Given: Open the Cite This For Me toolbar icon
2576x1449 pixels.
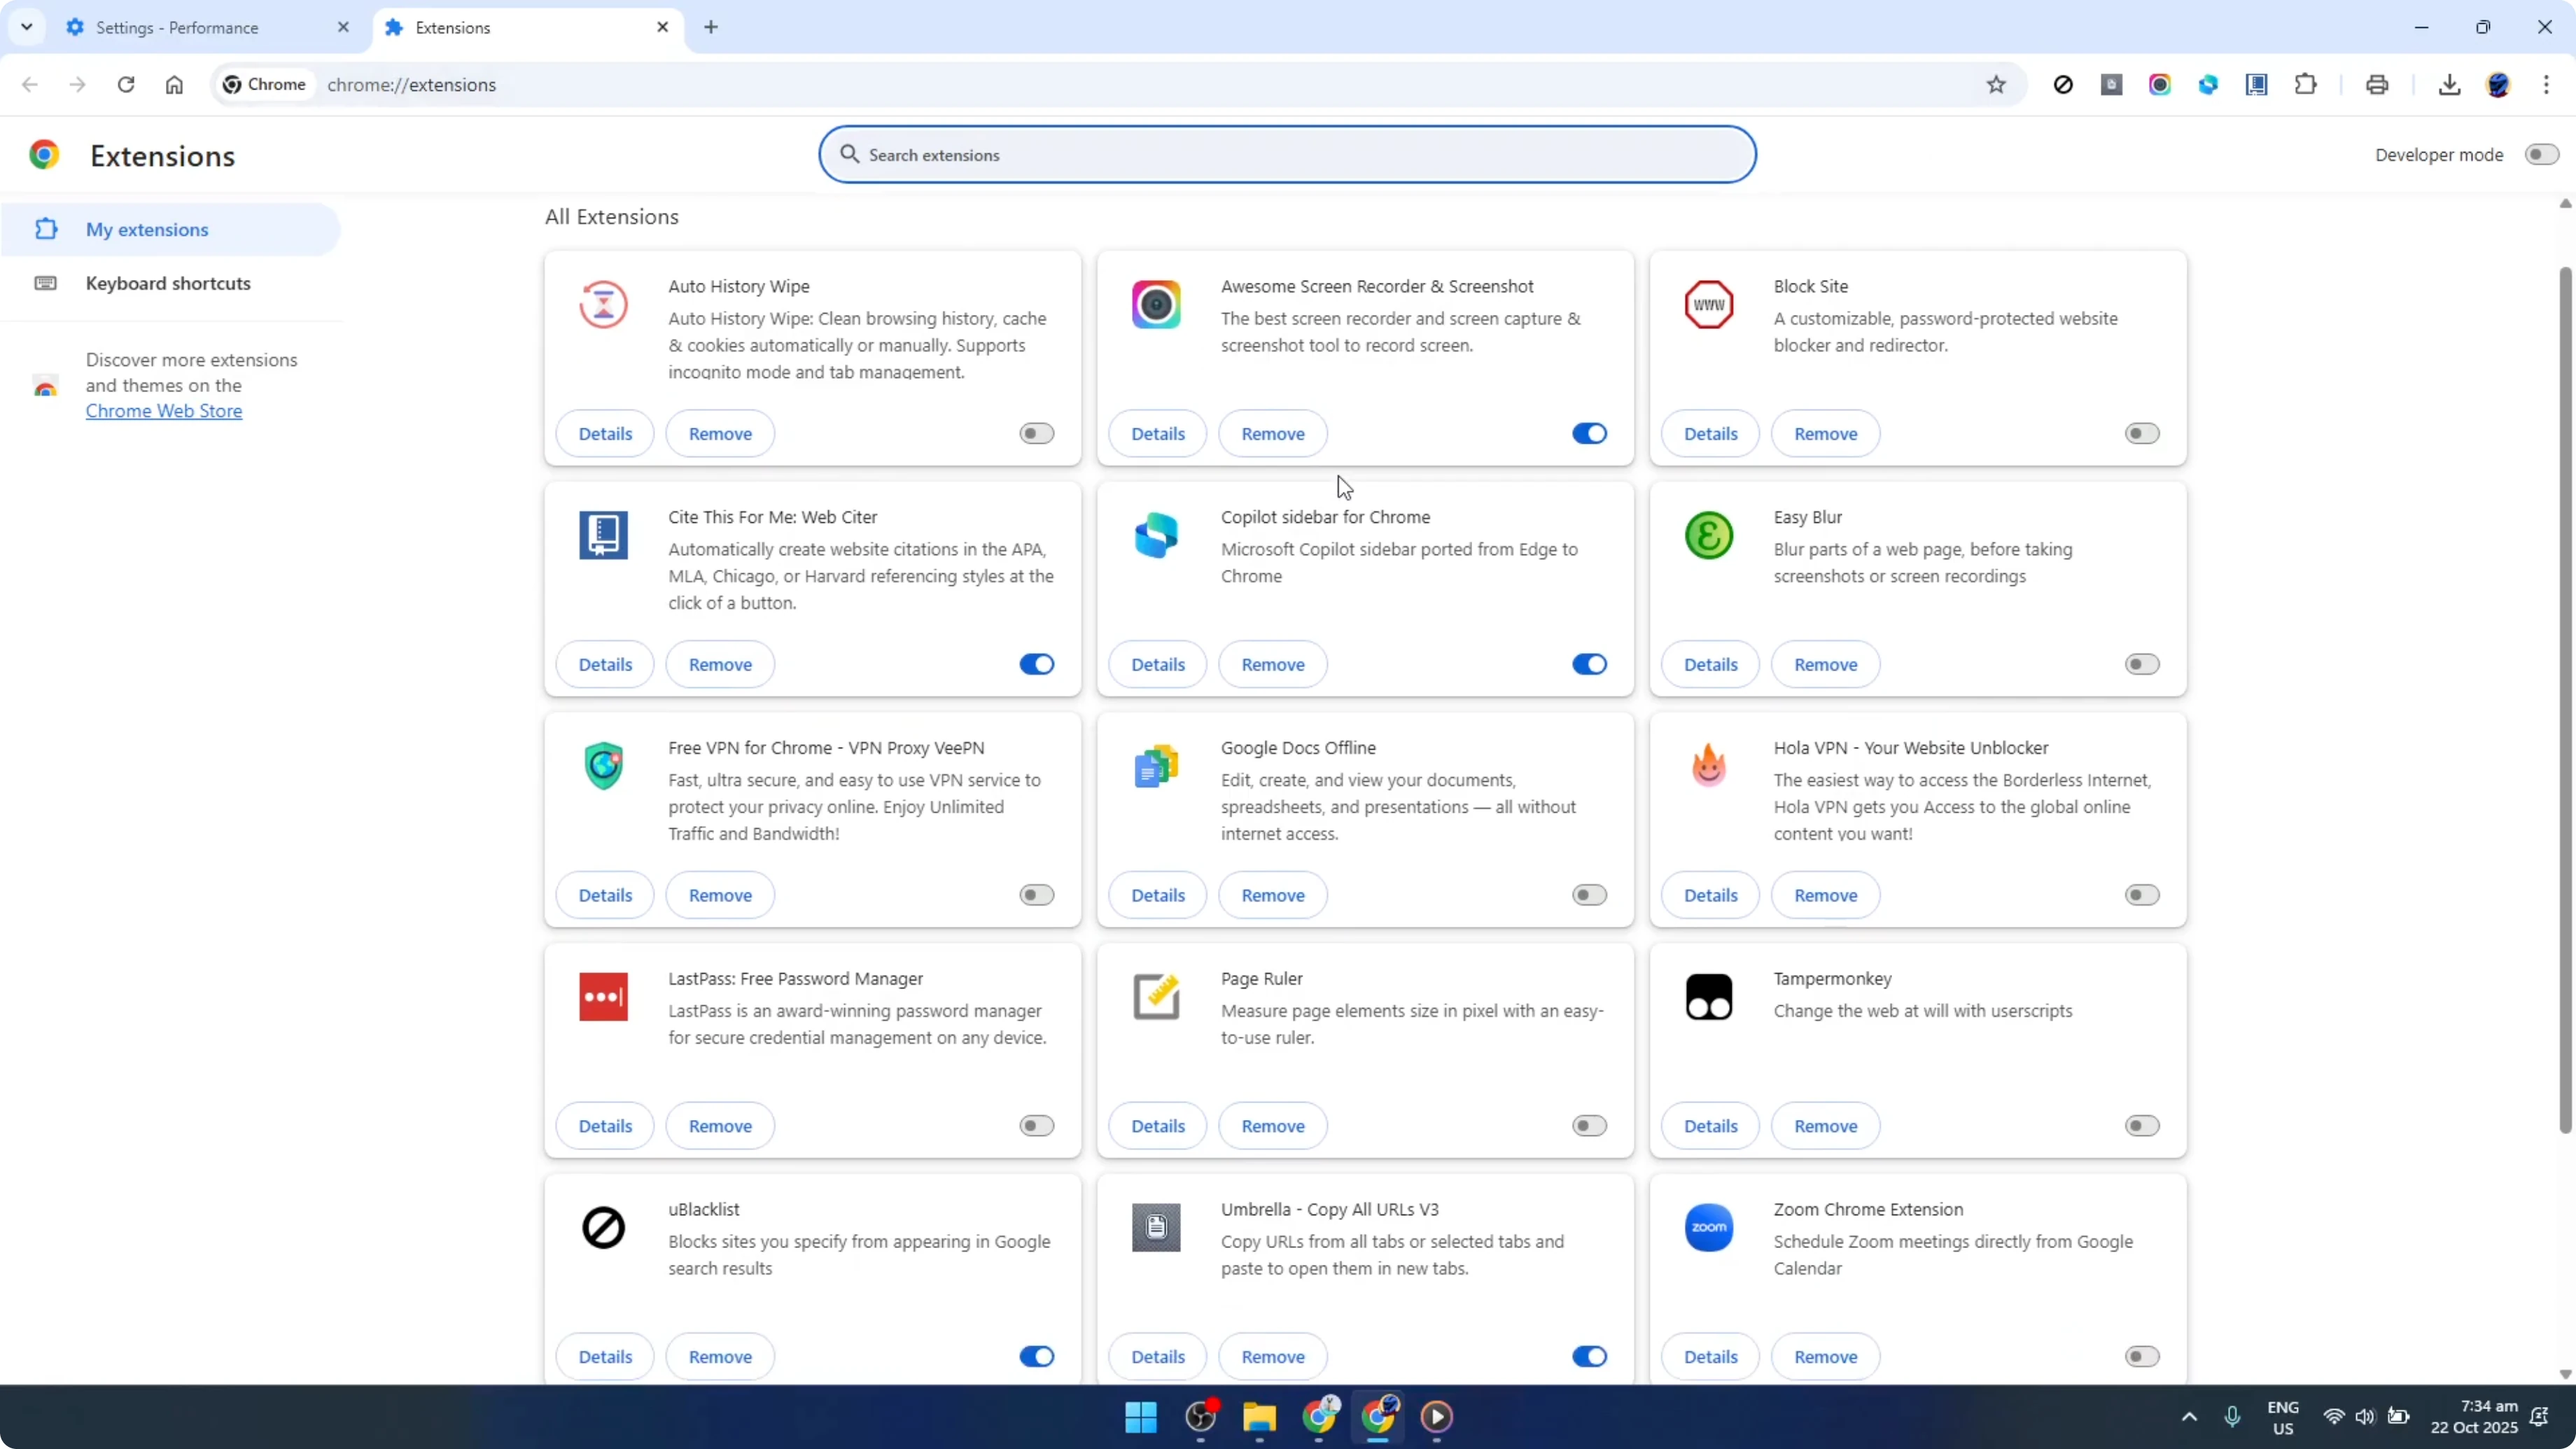Looking at the screenshot, I should pos(2257,85).
